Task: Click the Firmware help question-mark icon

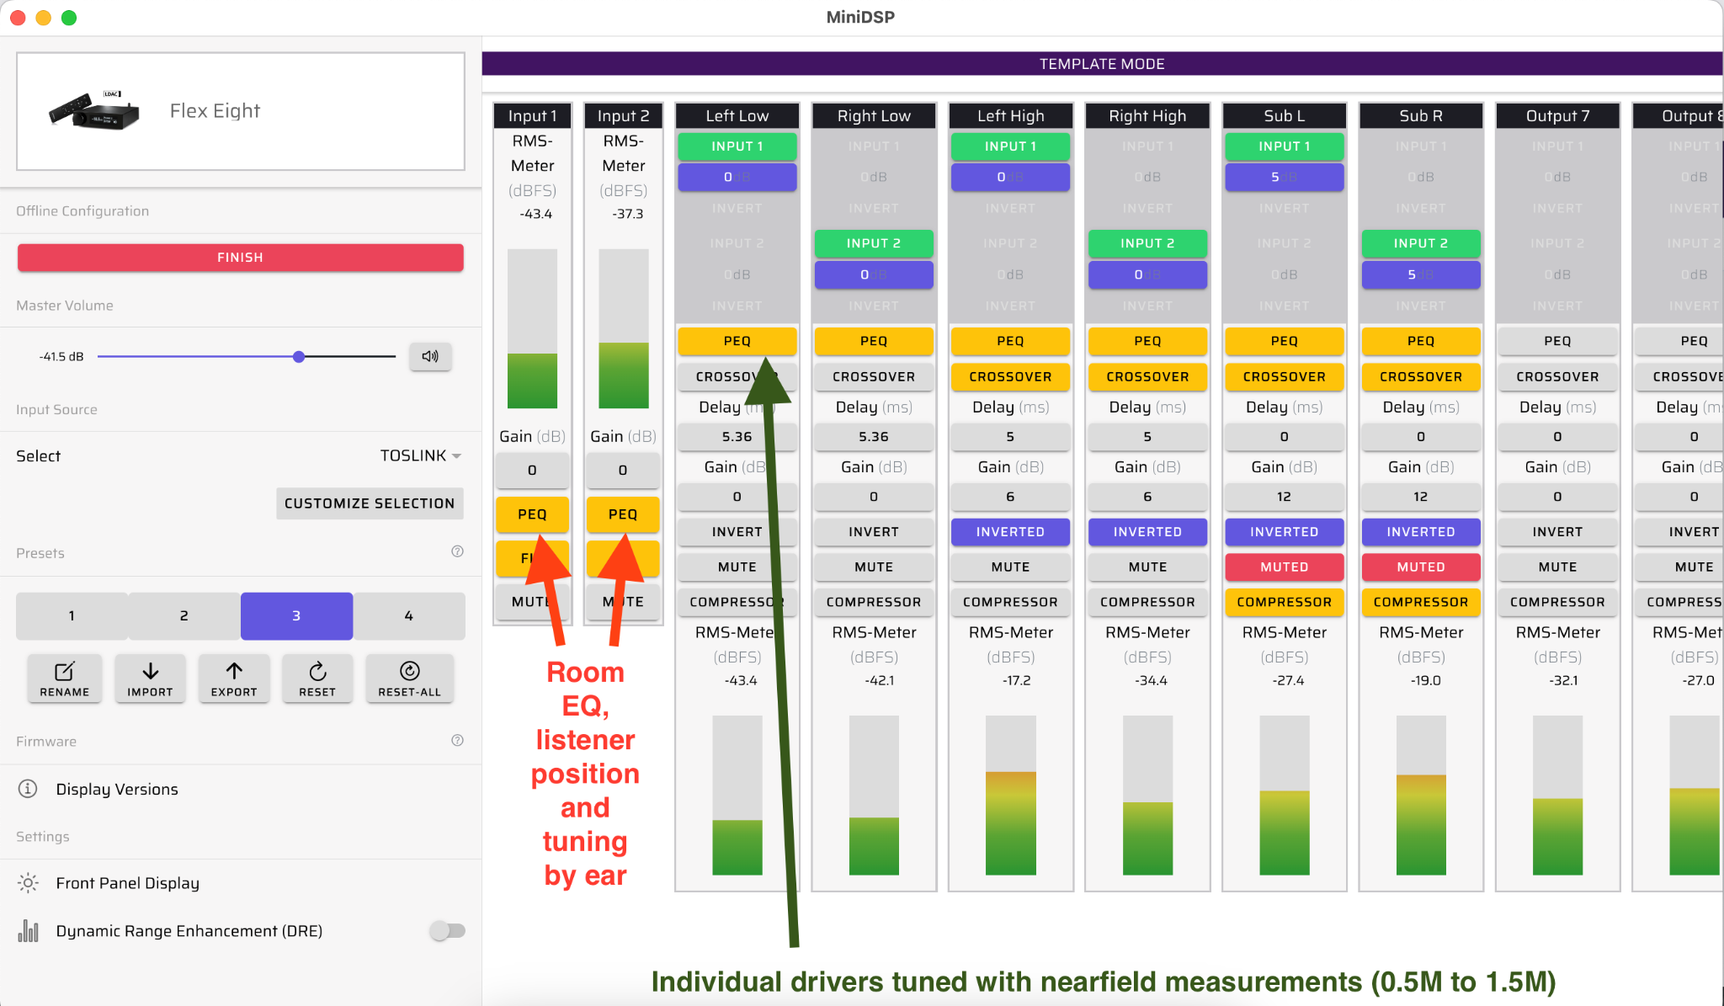Action: pyautogui.click(x=457, y=740)
